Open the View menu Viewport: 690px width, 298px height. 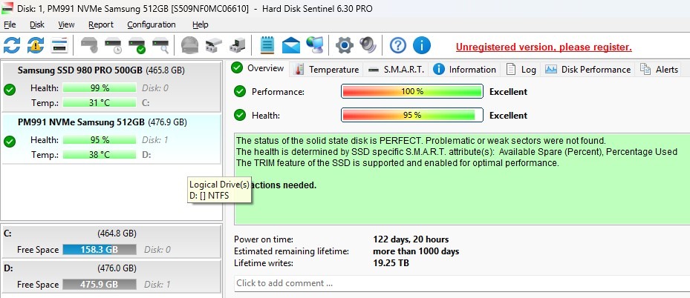(x=66, y=24)
